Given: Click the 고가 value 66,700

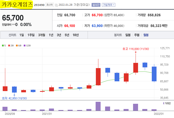Looking at the screenshot, I should (x=97, y=15).
